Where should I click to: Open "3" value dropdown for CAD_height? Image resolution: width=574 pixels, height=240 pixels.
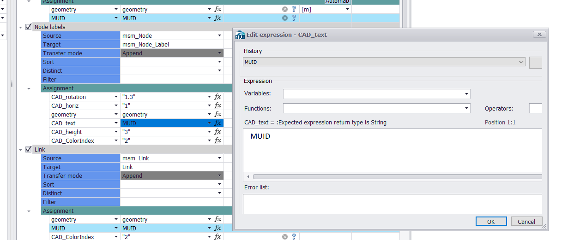209,132
